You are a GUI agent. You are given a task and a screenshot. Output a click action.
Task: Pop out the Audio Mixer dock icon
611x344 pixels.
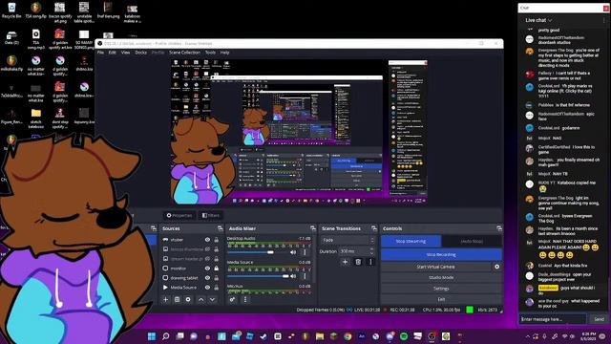pos(313,228)
